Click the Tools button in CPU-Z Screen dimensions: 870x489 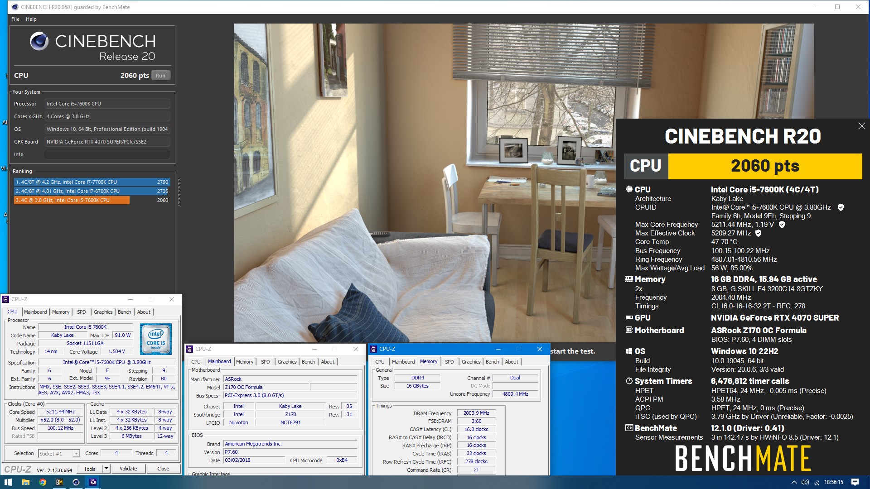(90, 469)
